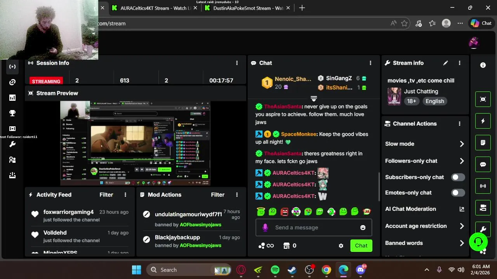Pick the red angry emote
Image resolution: width=497 pixels, height=279 pixels.
(284, 211)
